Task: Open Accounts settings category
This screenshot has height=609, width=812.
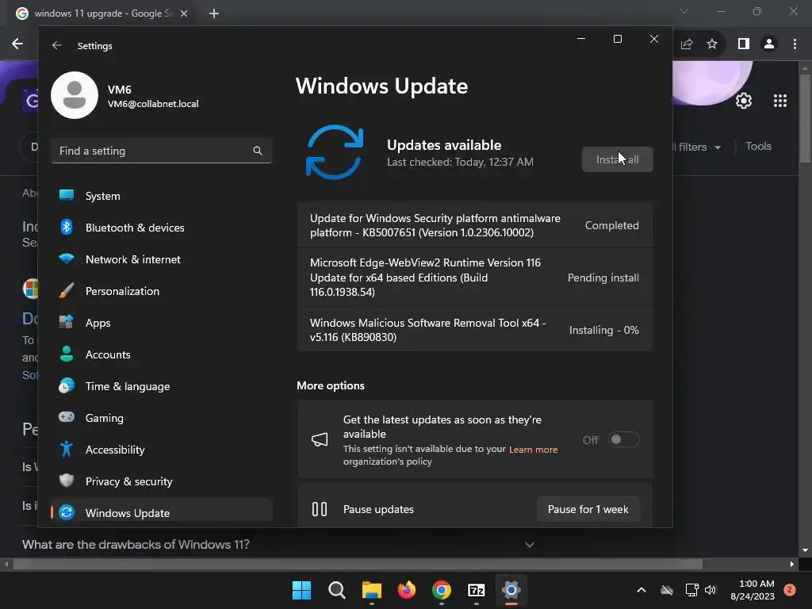Action: pyautogui.click(x=162, y=354)
